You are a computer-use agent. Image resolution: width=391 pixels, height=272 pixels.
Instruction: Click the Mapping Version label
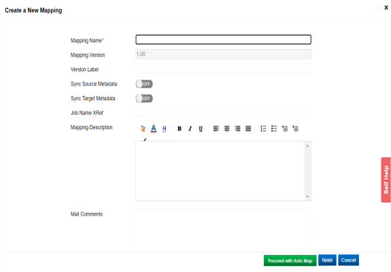(x=88, y=55)
